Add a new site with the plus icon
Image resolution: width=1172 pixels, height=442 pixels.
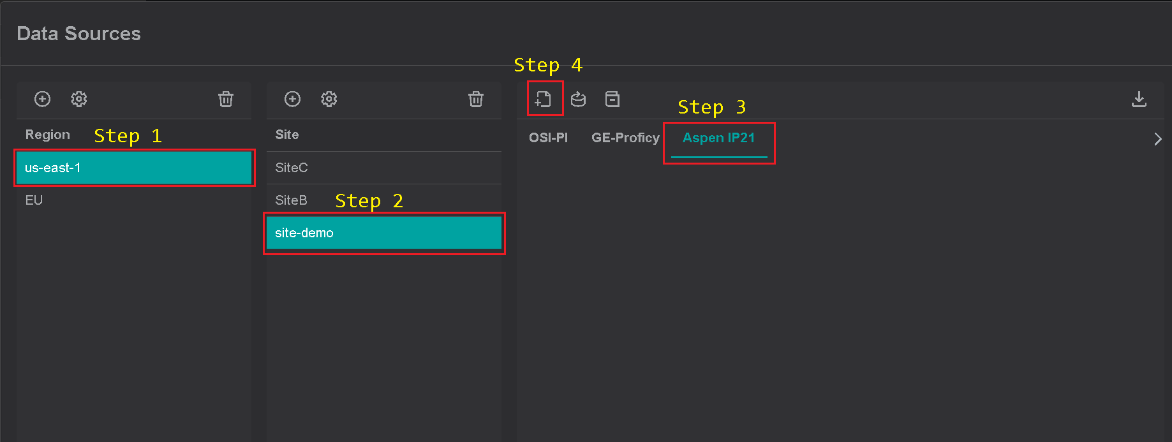pyautogui.click(x=292, y=99)
